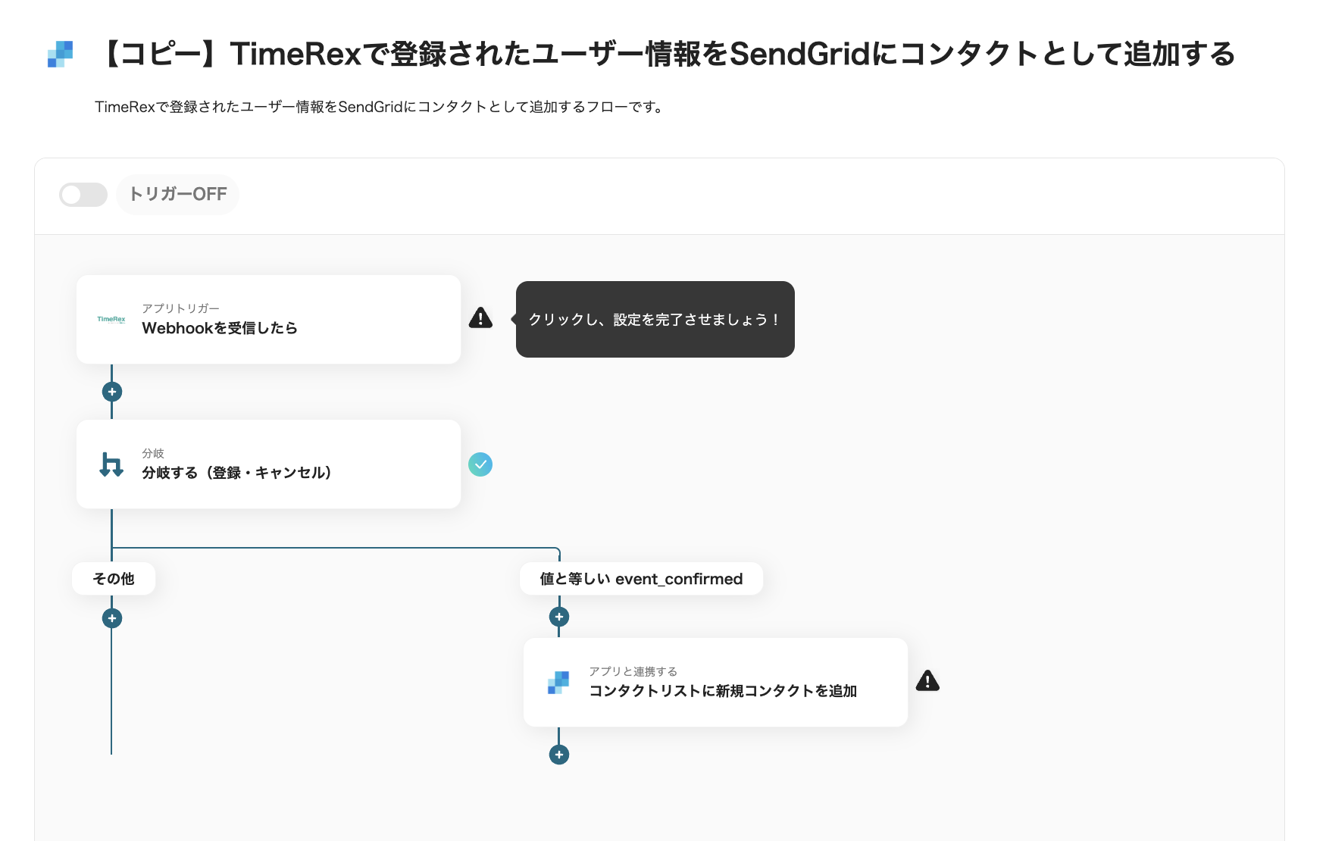Screen dimensions: 1326x841
Task: Add a step below the SendGrid contact action
Action: (559, 755)
